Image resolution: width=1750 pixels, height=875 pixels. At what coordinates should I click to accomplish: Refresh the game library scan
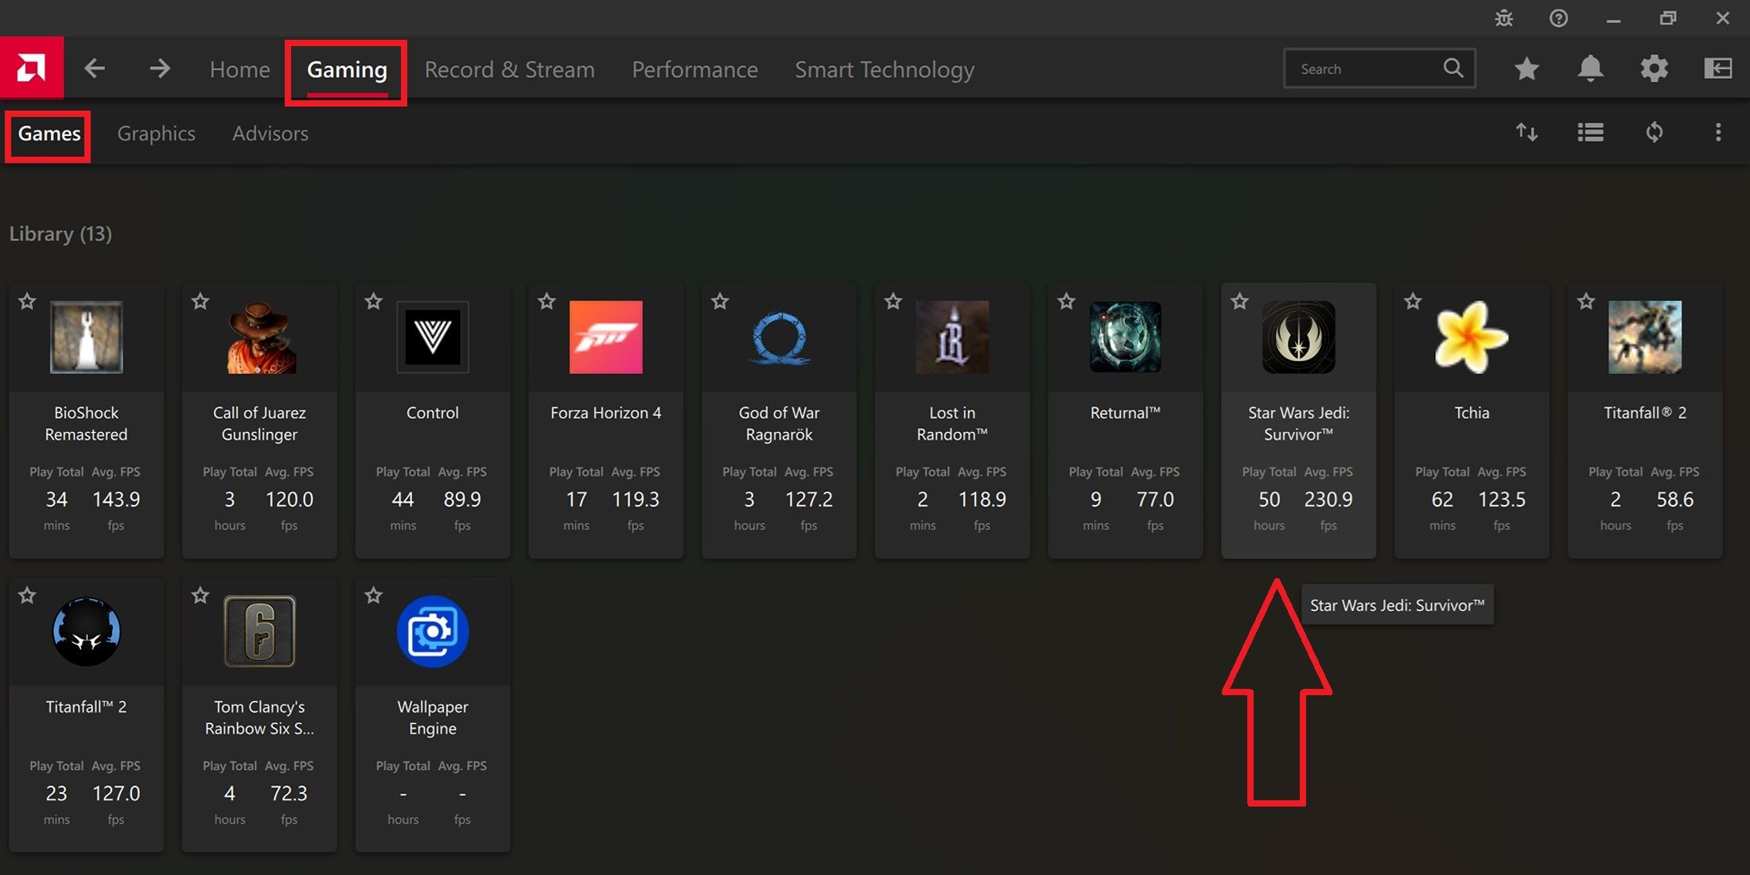pyautogui.click(x=1655, y=133)
